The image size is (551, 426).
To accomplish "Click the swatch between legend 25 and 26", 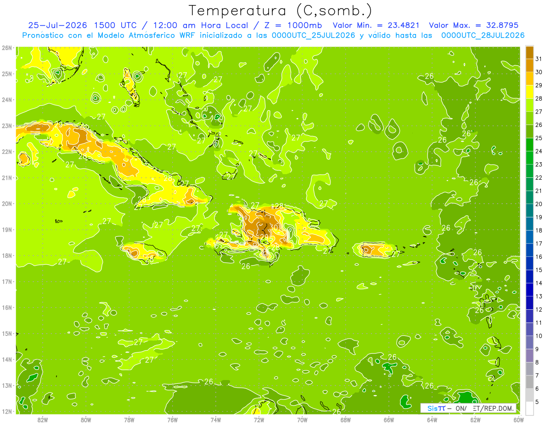I will 529,131.
